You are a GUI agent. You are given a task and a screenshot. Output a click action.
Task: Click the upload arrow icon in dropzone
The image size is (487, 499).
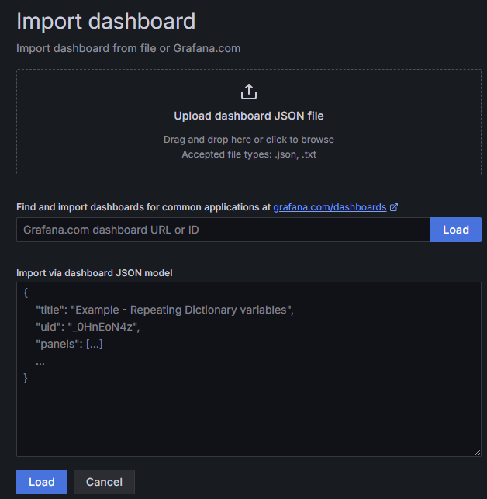[248, 92]
